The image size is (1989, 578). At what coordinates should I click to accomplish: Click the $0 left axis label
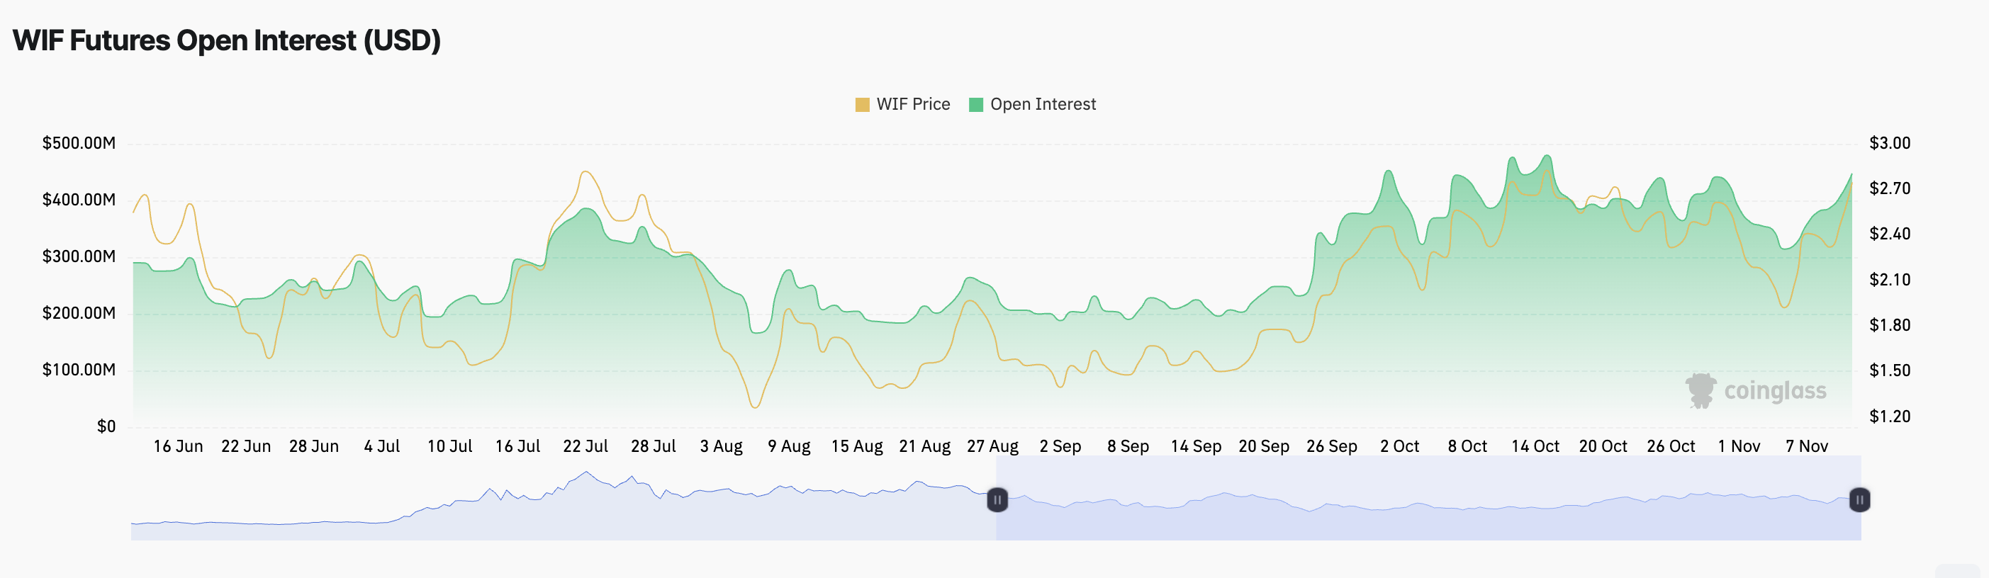106,426
